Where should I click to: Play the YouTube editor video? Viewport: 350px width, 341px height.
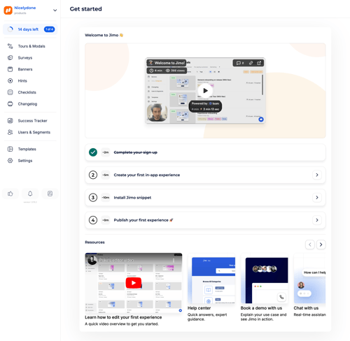134,283
